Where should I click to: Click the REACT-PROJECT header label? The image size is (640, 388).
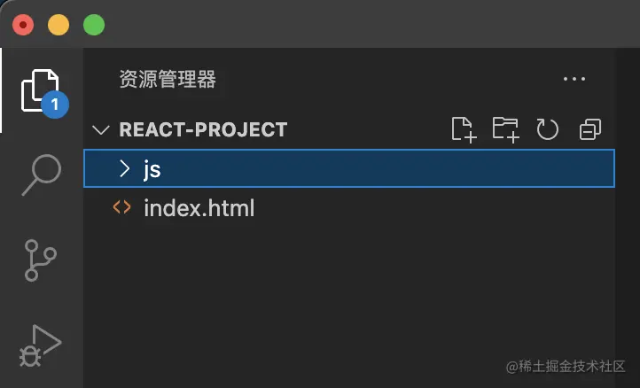click(x=203, y=129)
